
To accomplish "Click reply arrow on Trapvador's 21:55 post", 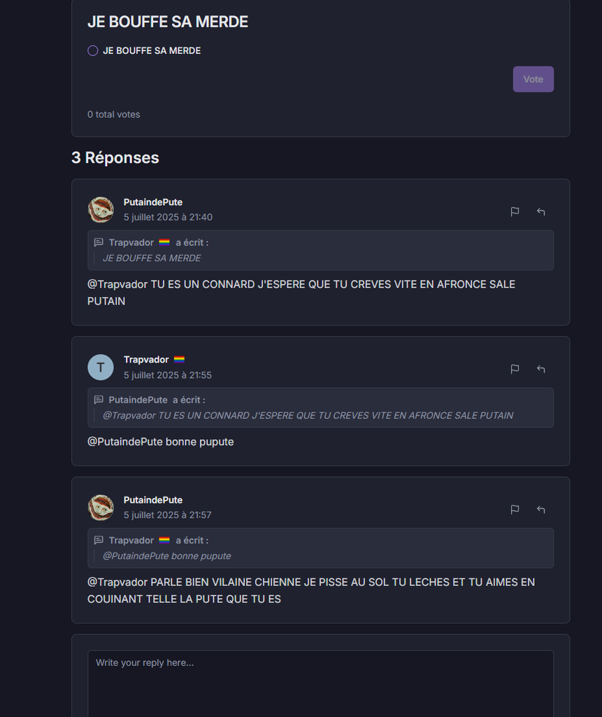I will tap(540, 369).
